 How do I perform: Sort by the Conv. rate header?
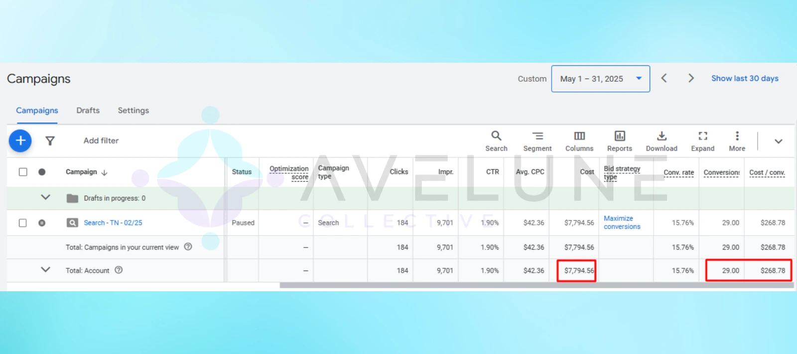point(678,173)
